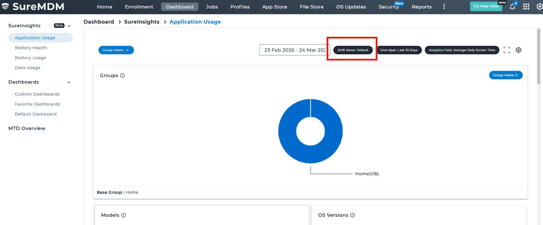Click the Groups info icon
Screen dimensions: 543x225
point(123,75)
